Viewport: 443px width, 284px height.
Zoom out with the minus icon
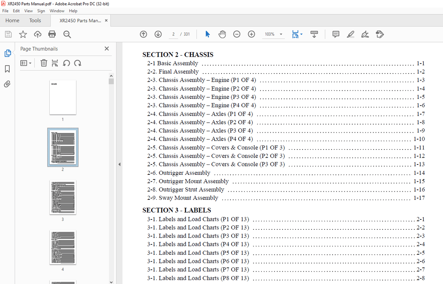click(x=237, y=34)
